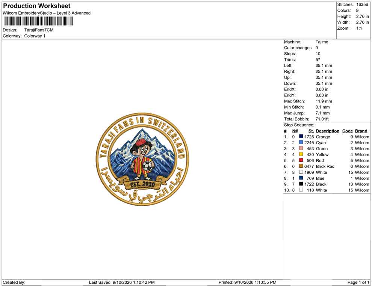
Task: Click the Code column header
Action: 347,131
